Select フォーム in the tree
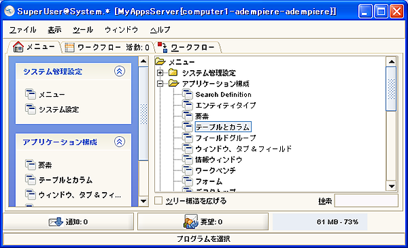Screen dimensions: 408x248 coord(209,181)
